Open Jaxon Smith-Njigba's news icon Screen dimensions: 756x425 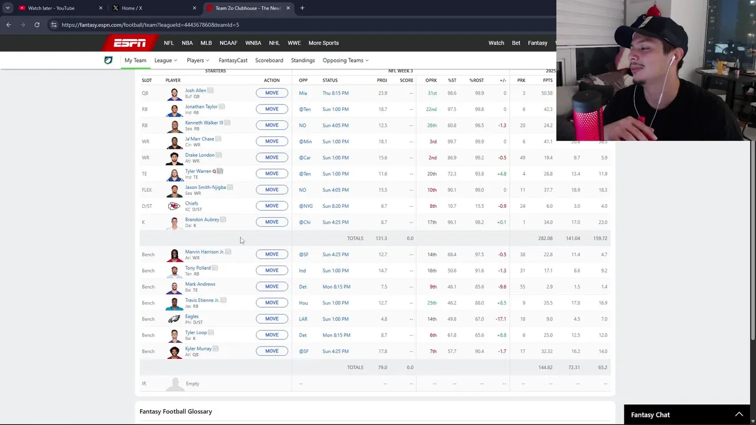pos(230,187)
